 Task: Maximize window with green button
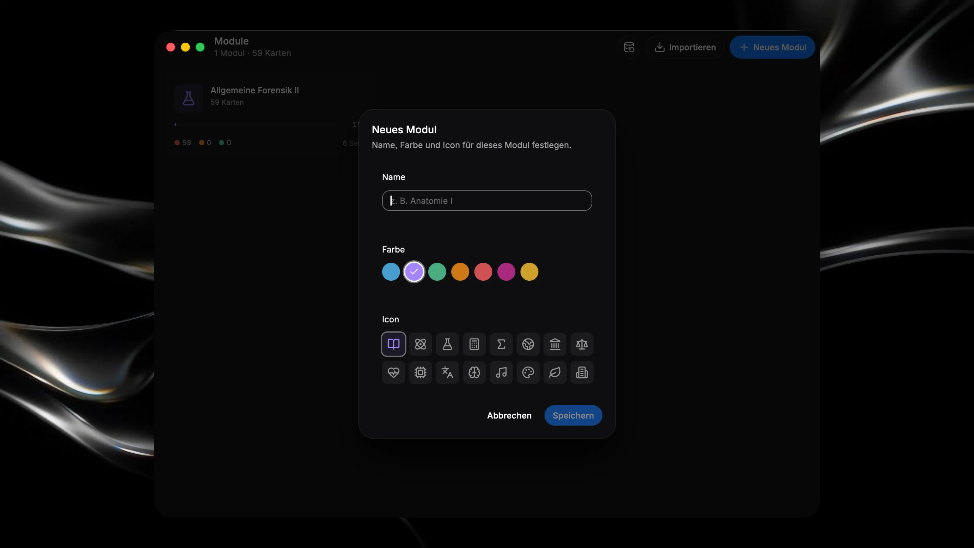(200, 47)
